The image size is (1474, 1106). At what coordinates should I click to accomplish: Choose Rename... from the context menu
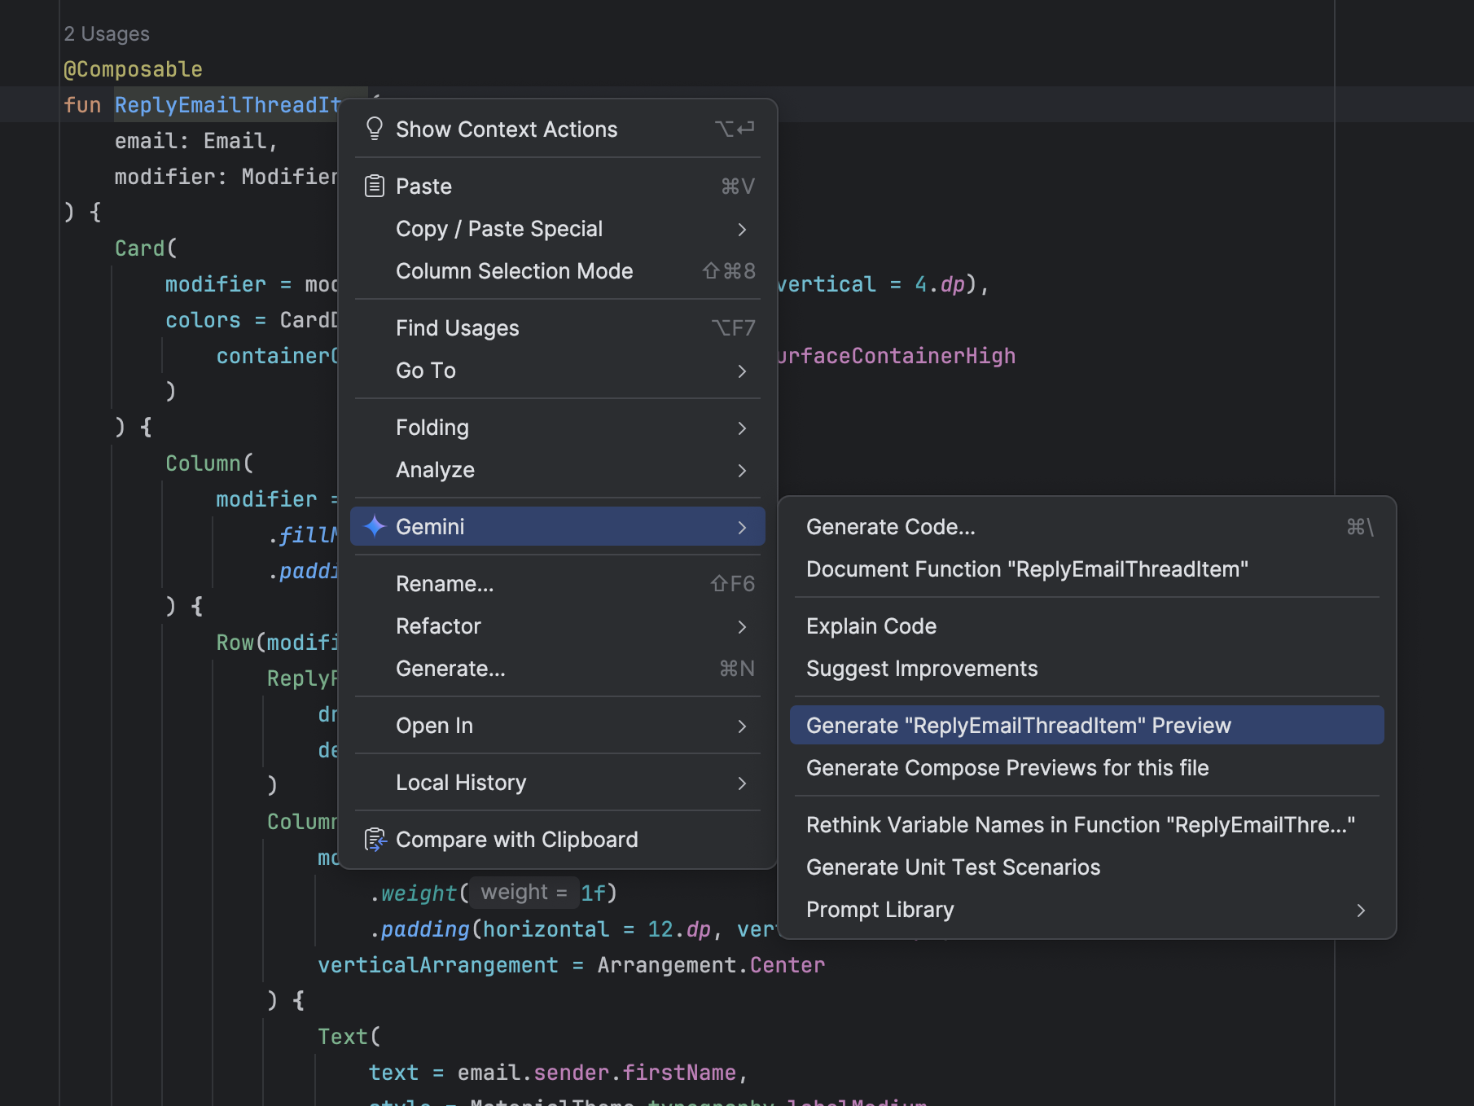[445, 583]
